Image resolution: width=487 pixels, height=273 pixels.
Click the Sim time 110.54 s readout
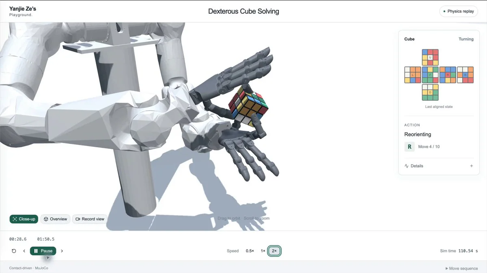459,251
